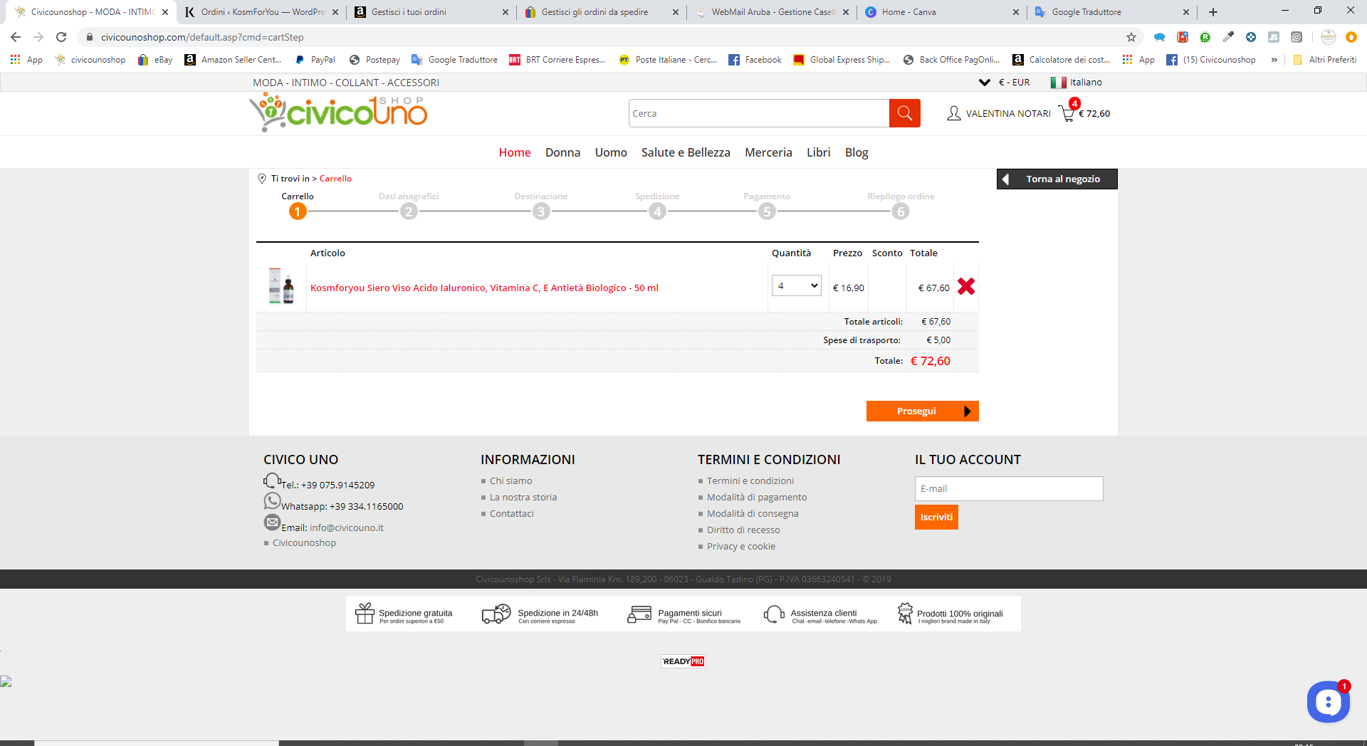Open the chat widget bubble

(1328, 702)
